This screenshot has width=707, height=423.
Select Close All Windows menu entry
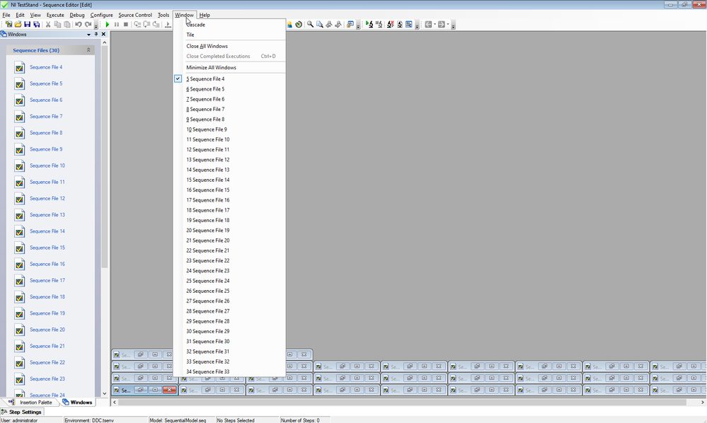229,46
